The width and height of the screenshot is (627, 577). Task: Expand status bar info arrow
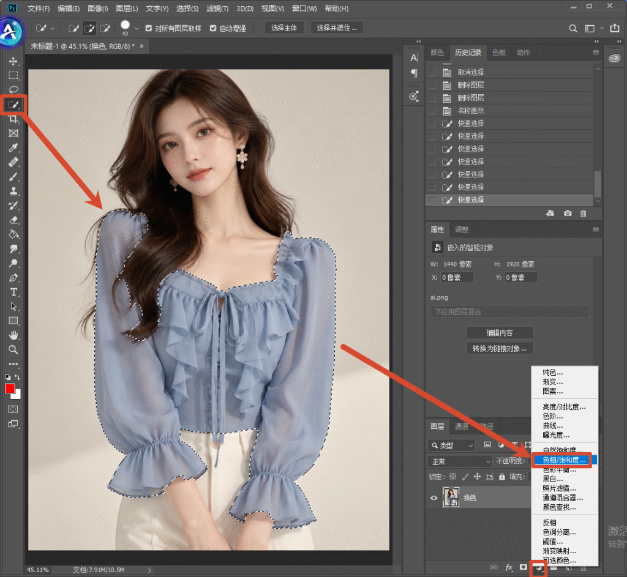(x=149, y=570)
